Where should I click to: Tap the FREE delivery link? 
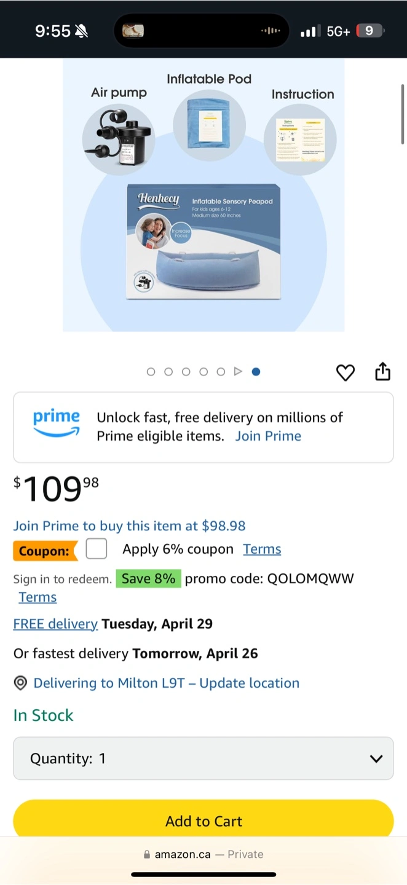tap(55, 624)
